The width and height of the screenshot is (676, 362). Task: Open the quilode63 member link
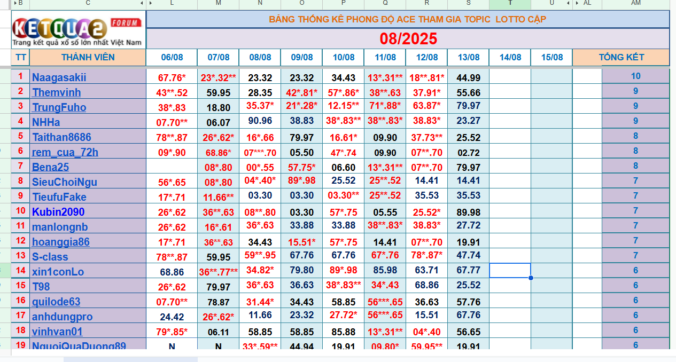[56, 302]
